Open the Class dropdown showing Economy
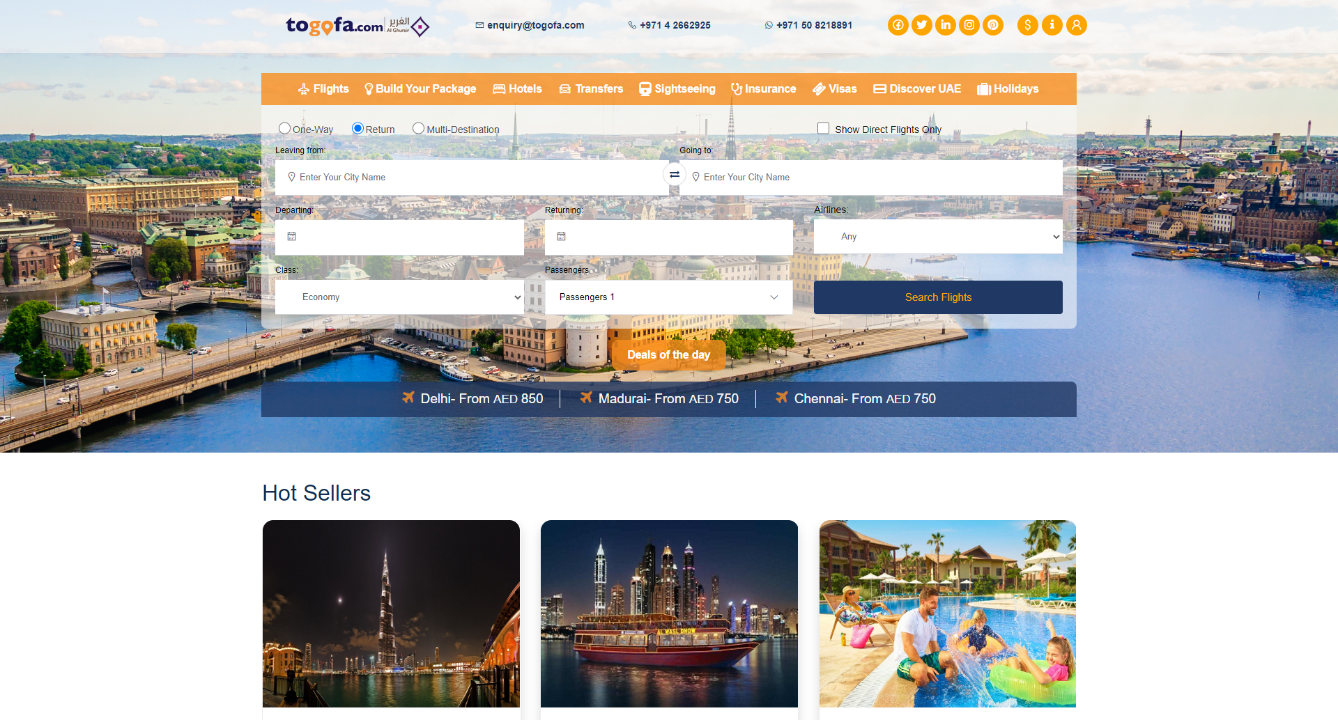 coord(399,297)
